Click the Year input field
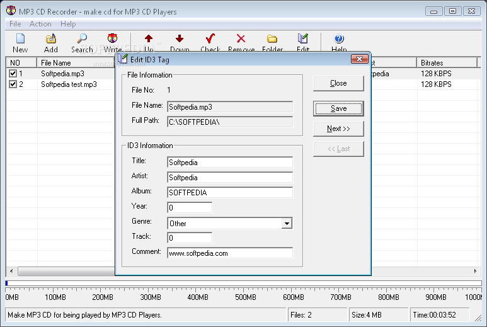The image size is (487, 327). [190, 207]
